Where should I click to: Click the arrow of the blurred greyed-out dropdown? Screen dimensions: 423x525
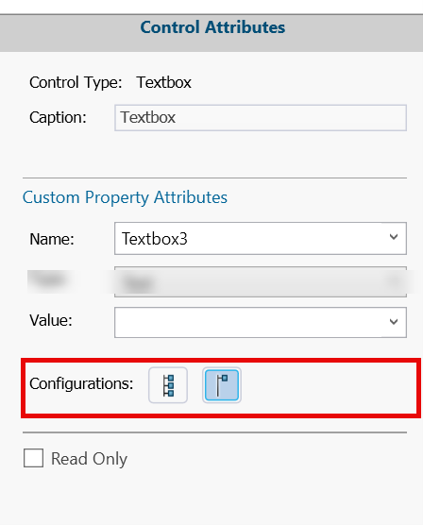coord(394,281)
